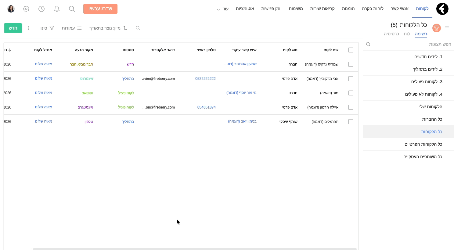454x250 pixels.
Task: Open three-dot more options menu
Action: [29, 28]
